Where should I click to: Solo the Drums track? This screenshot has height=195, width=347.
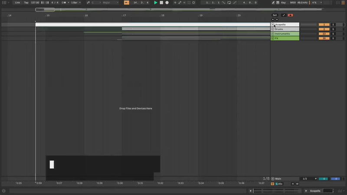coord(333,29)
